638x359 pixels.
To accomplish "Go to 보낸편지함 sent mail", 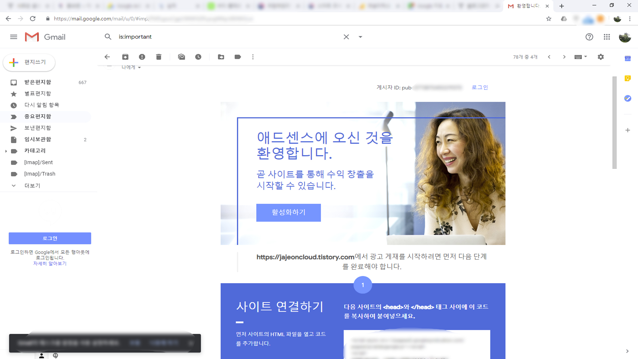I will tap(38, 128).
